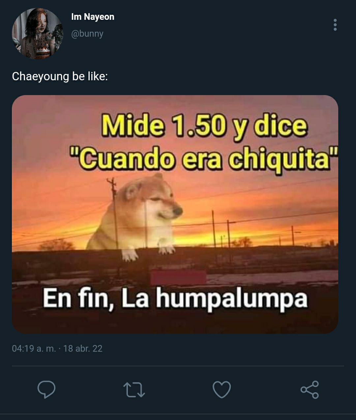Image resolution: width=356 pixels, height=420 pixels.
Task: Click the word Chaeyoung in the tweet
Action: pos(41,76)
